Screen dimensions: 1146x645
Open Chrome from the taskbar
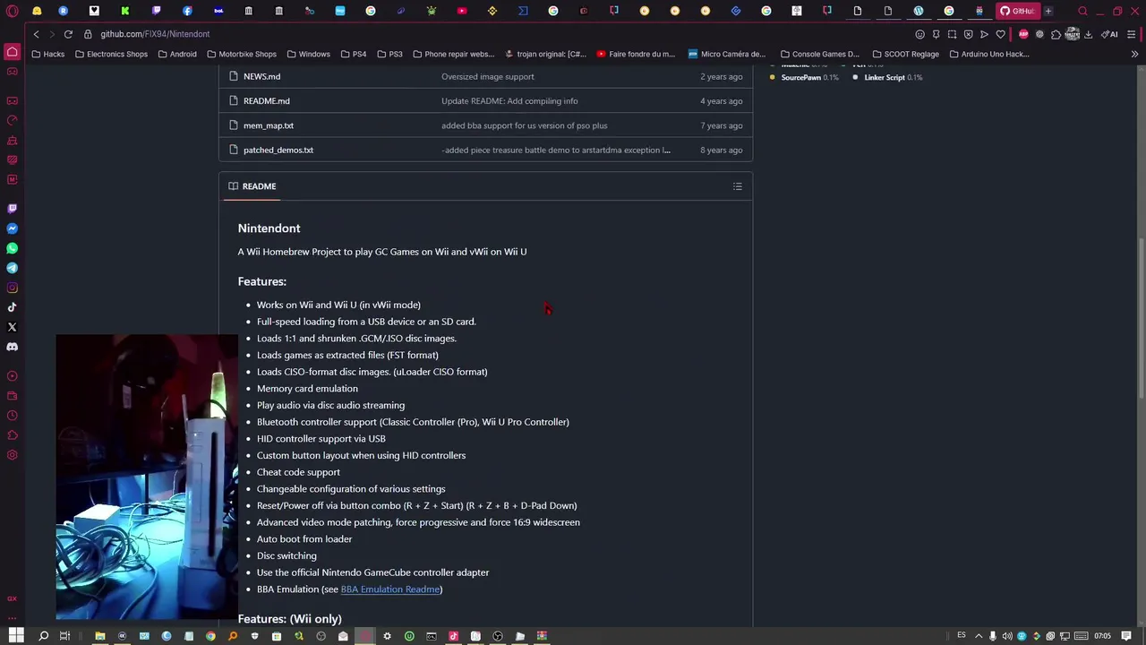[210, 636]
